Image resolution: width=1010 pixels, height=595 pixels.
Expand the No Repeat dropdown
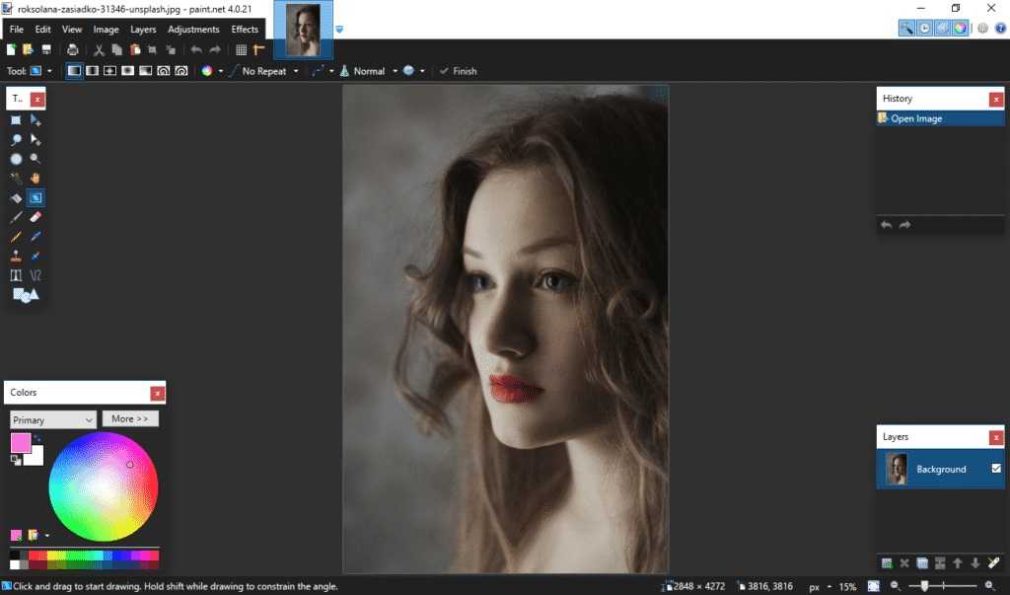tap(270, 71)
